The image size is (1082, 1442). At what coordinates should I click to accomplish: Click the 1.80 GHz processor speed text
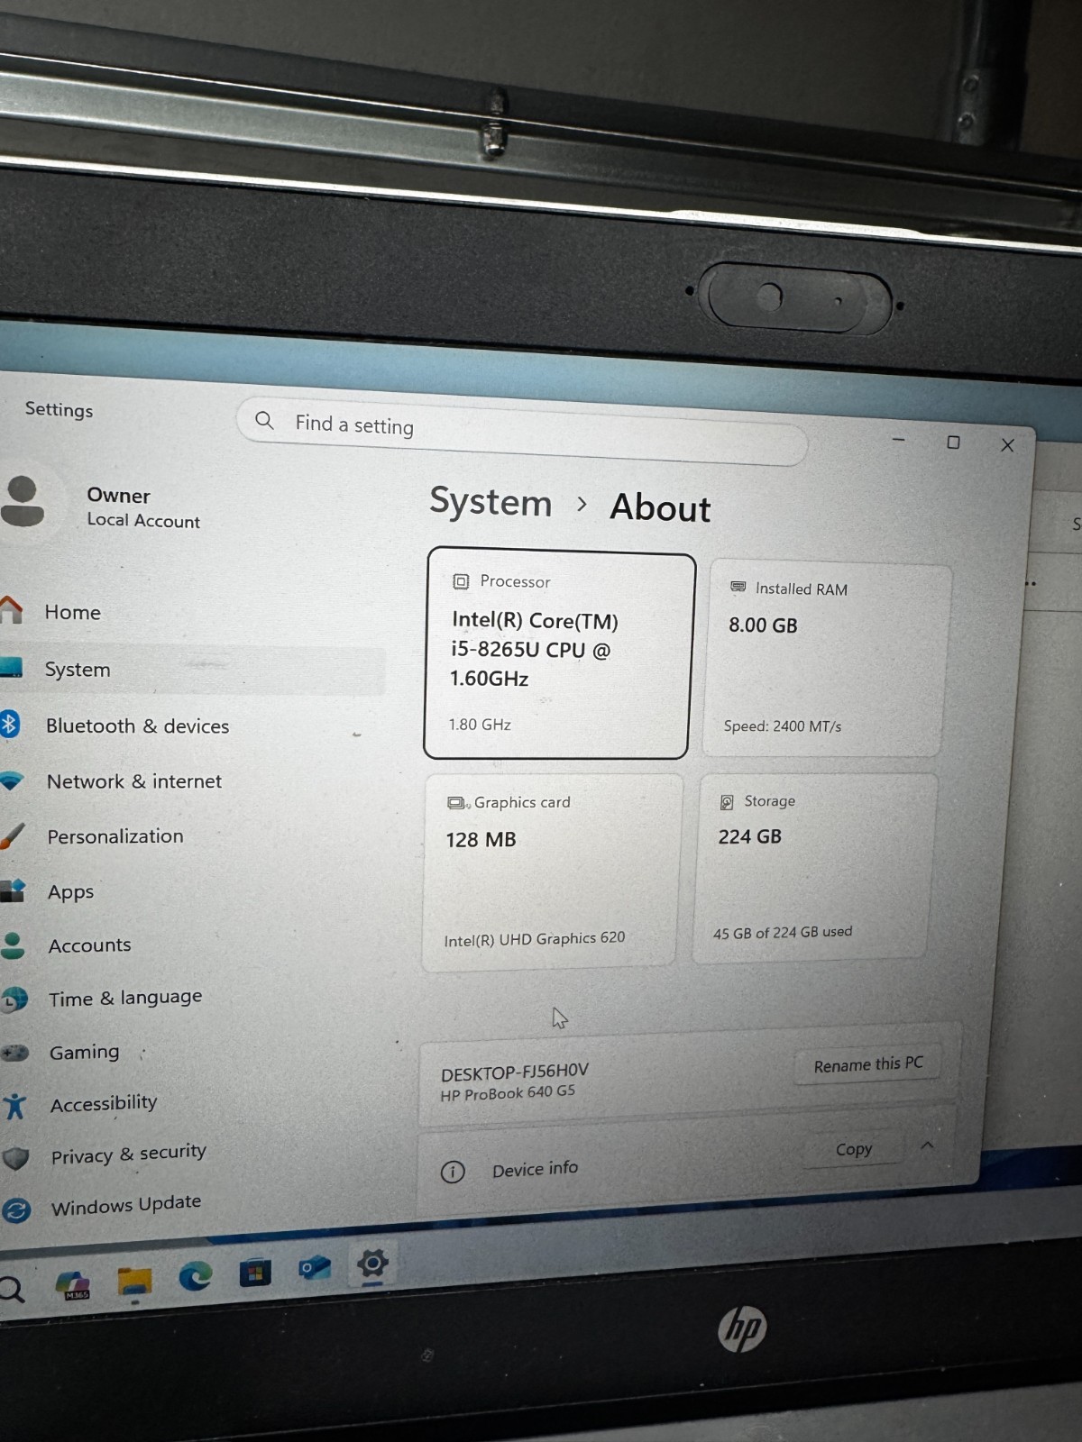[x=480, y=725]
